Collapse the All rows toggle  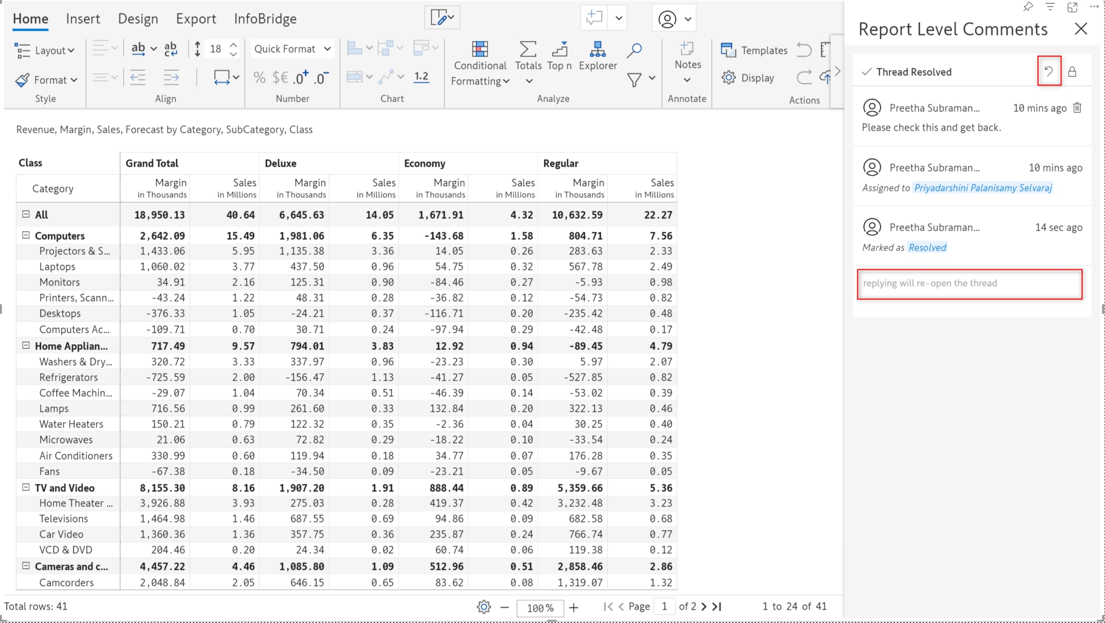point(25,214)
